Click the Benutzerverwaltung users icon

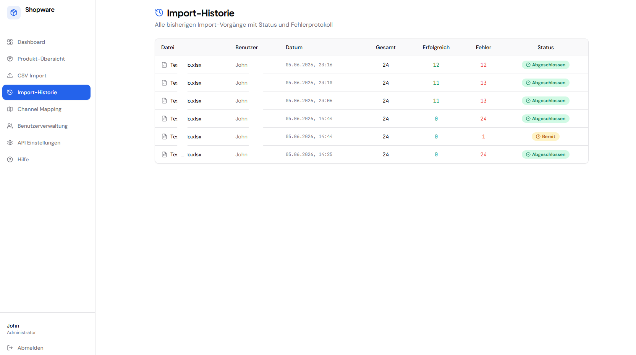pos(10,126)
